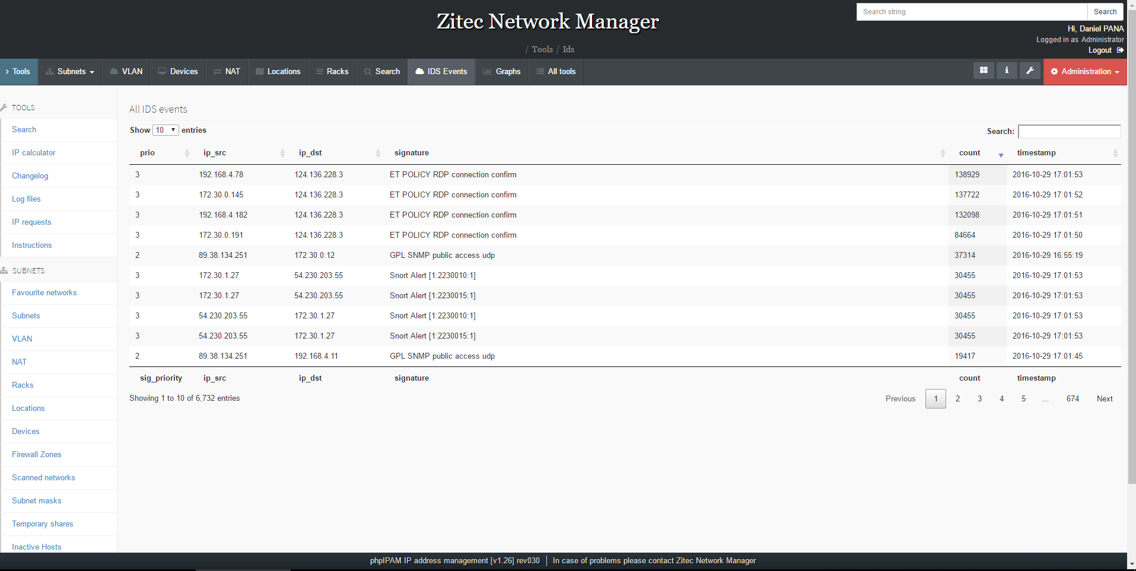Open Log files in sidebar
The height and width of the screenshot is (571, 1136).
pos(26,199)
